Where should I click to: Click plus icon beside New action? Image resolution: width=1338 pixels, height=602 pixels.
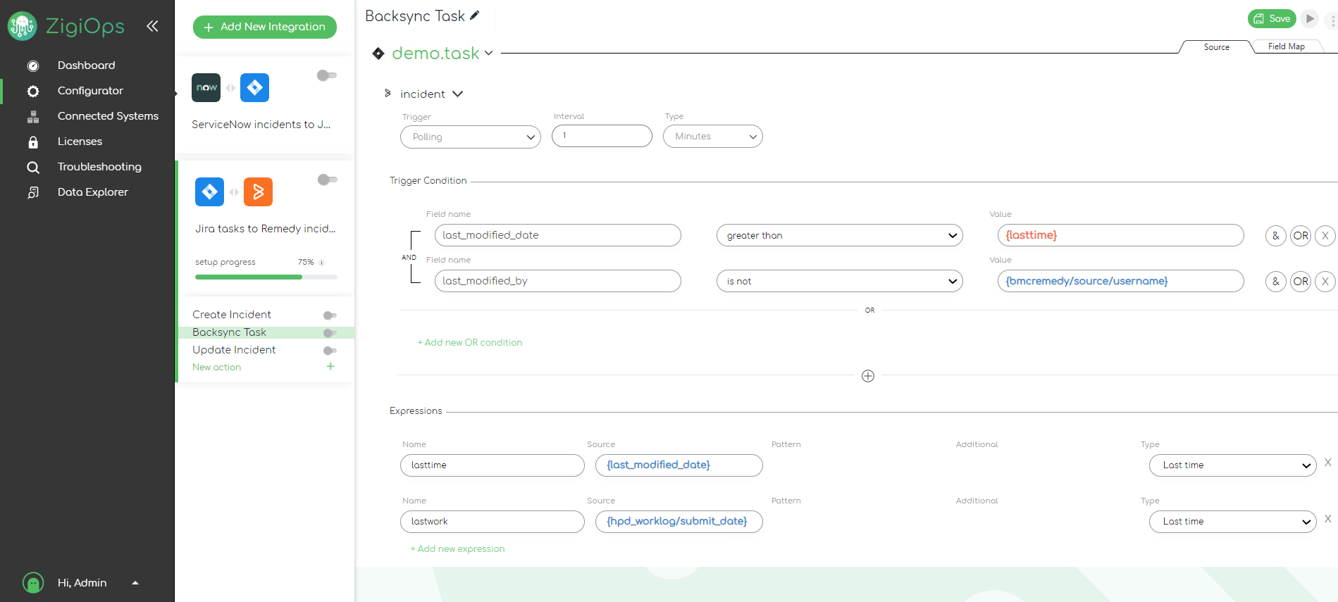[x=330, y=367]
